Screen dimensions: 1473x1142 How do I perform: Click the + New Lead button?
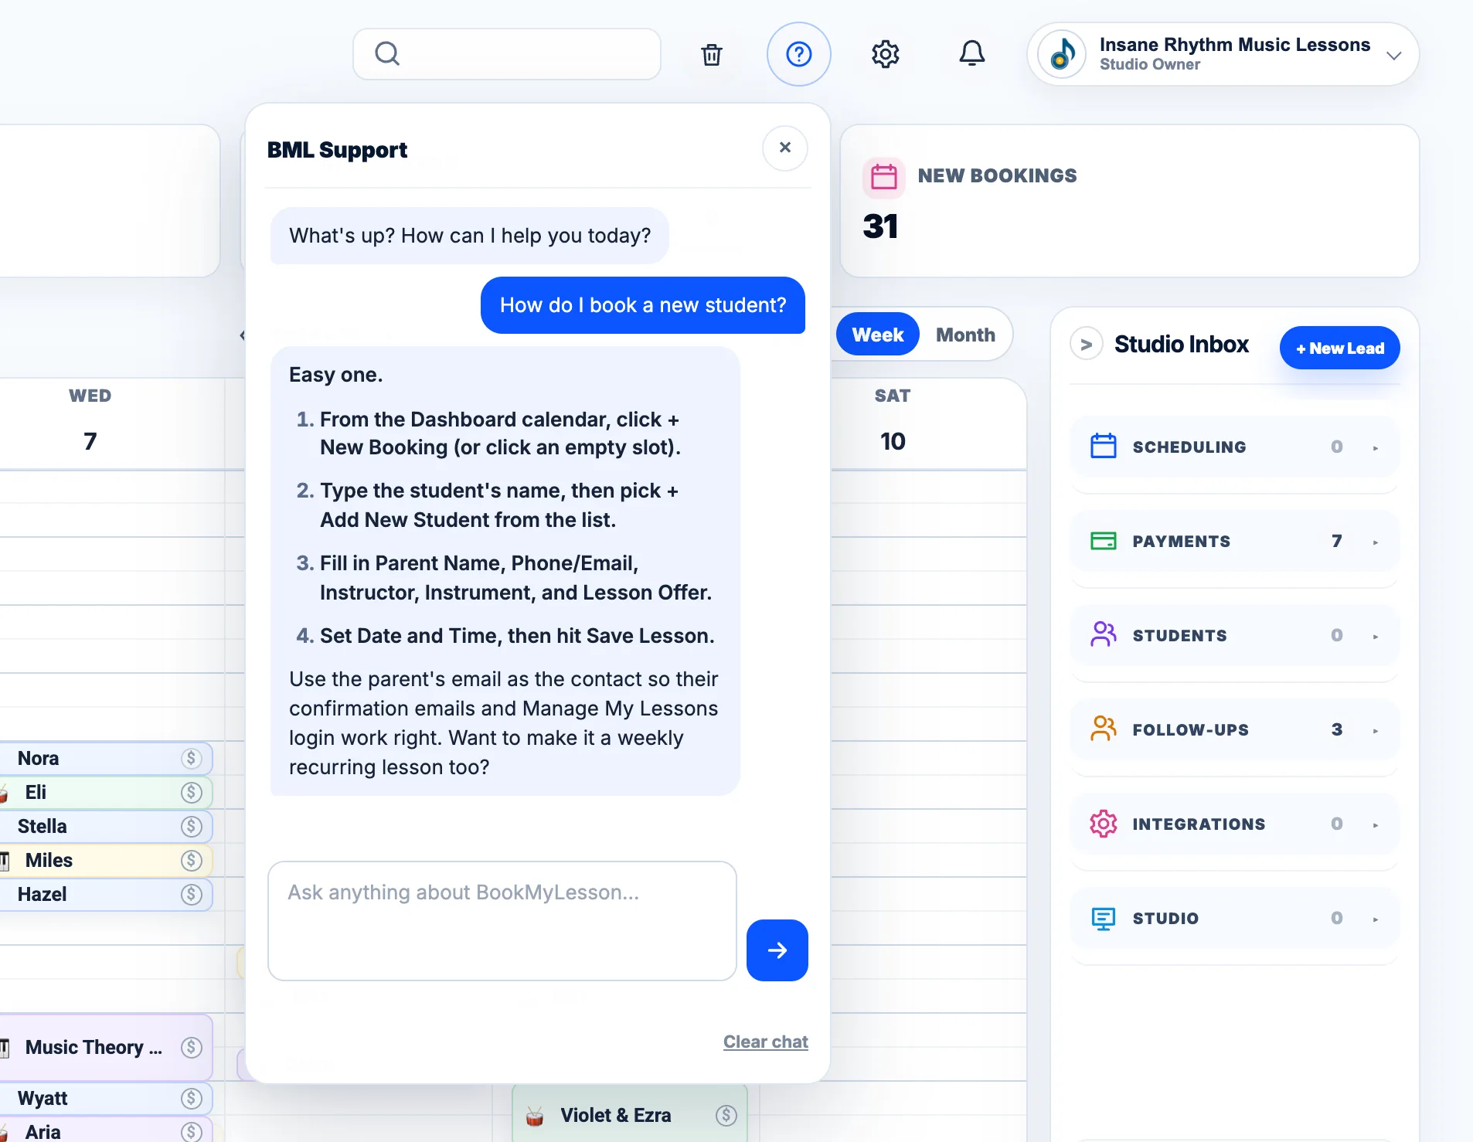pyautogui.click(x=1339, y=348)
